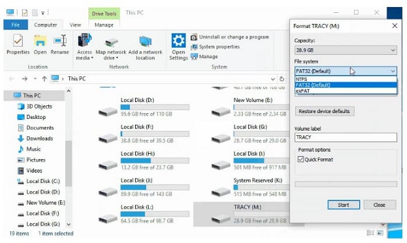Click the Properties ribbon icon
This screenshot has height=243, width=407.
[17, 41]
